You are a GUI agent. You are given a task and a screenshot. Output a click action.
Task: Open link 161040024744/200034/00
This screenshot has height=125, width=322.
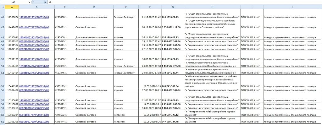pos(34,66)
